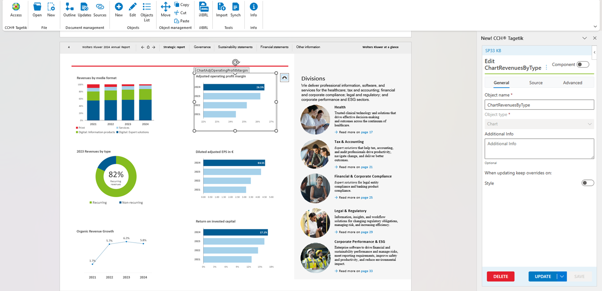The width and height of the screenshot is (602, 291).
Task: Switch to the Source tab
Action: [x=536, y=82]
